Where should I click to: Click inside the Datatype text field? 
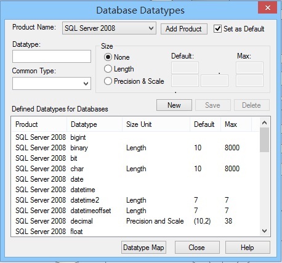(x=52, y=56)
